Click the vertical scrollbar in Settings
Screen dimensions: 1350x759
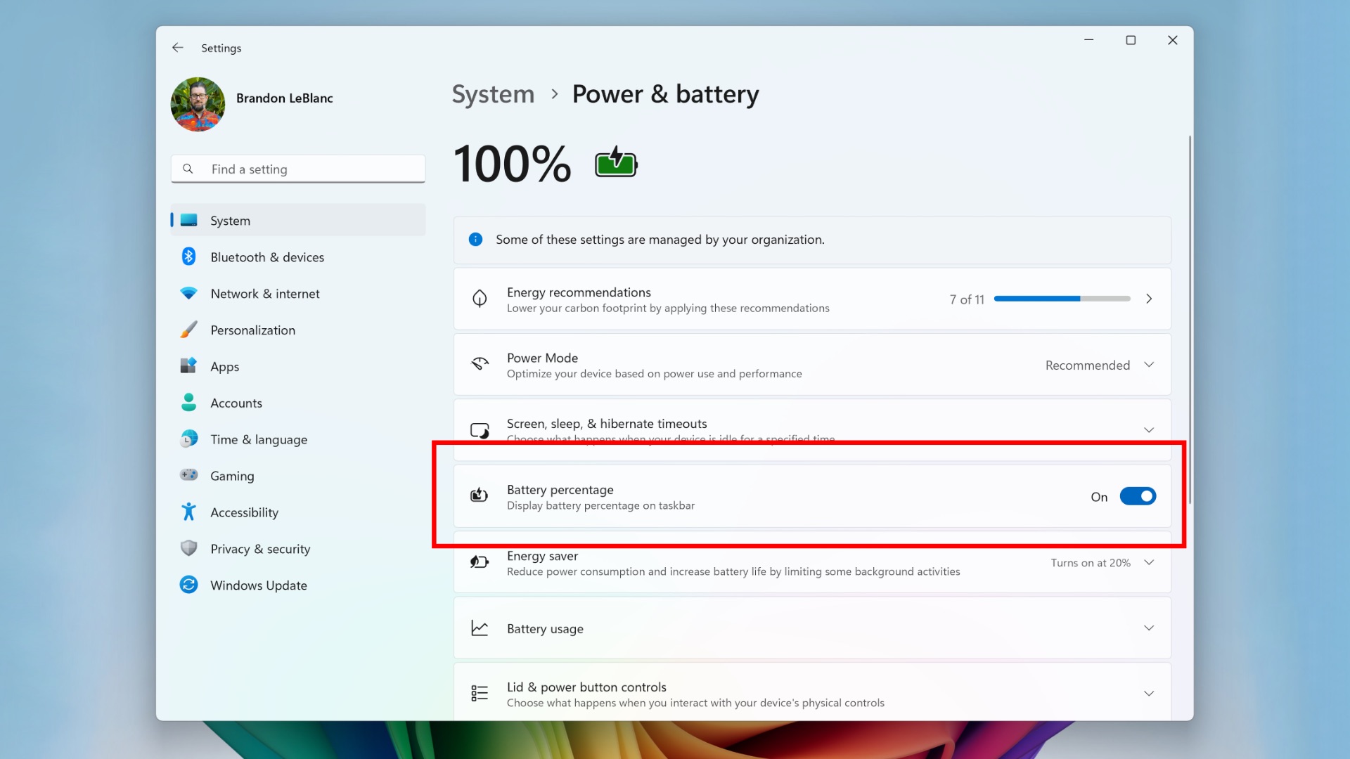click(1190, 320)
